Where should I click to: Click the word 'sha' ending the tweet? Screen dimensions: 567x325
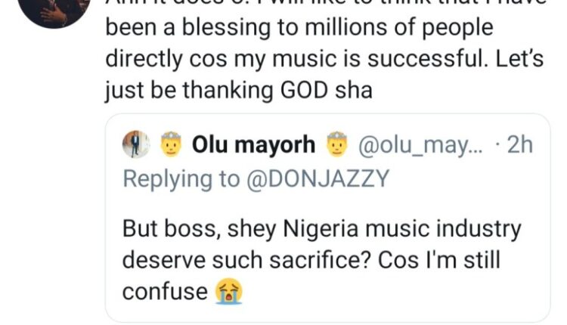click(356, 91)
